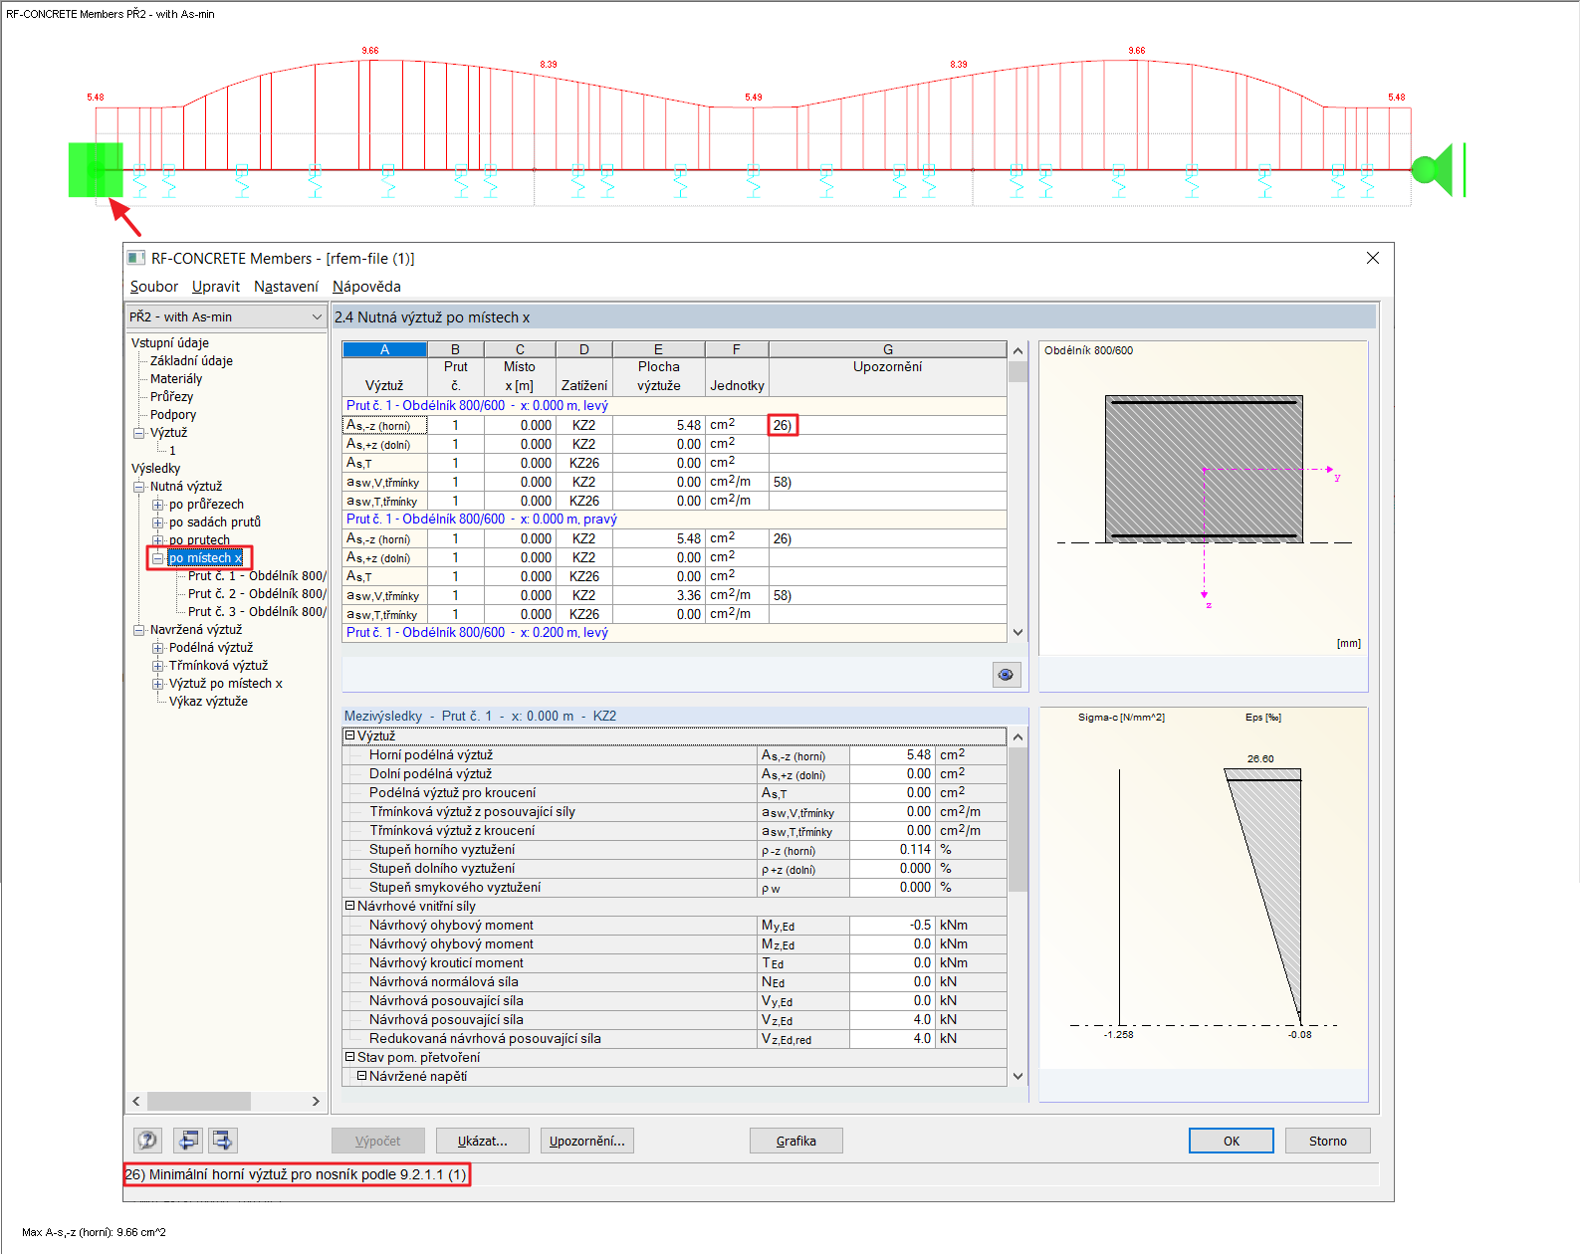
Task: Click the first 58) warning in Upozornění column
Action: [x=783, y=482]
